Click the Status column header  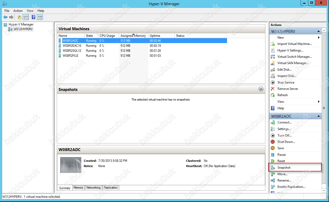tap(201, 36)
